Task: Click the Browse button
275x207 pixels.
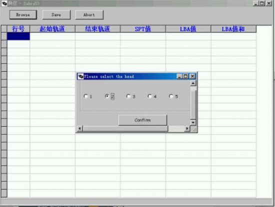Action: [x=23, y=14]
